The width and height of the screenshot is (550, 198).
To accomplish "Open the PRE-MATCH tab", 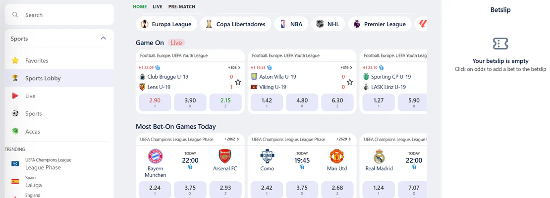I will pyautogui.click(x=182, y=6).
